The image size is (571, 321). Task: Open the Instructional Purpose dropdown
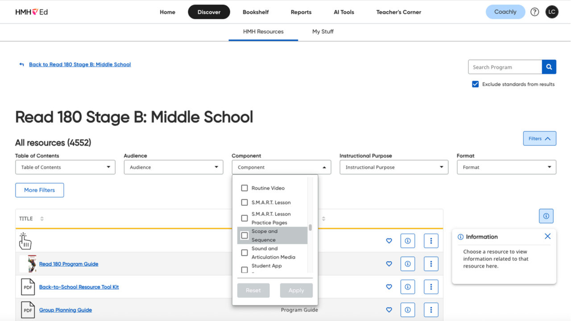[x=394, y=167]
